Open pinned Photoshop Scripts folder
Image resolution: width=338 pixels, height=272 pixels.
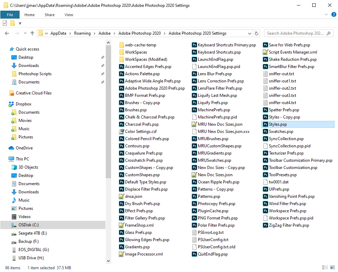point(35,74)
